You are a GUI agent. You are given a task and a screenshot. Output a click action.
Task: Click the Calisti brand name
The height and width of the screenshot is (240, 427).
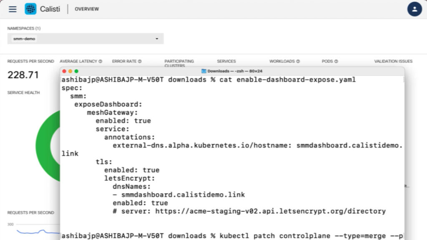click(x=50, y=9)
